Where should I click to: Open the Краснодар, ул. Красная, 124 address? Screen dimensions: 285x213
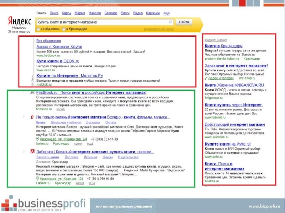pyautogui.click(x=61, y=179)
